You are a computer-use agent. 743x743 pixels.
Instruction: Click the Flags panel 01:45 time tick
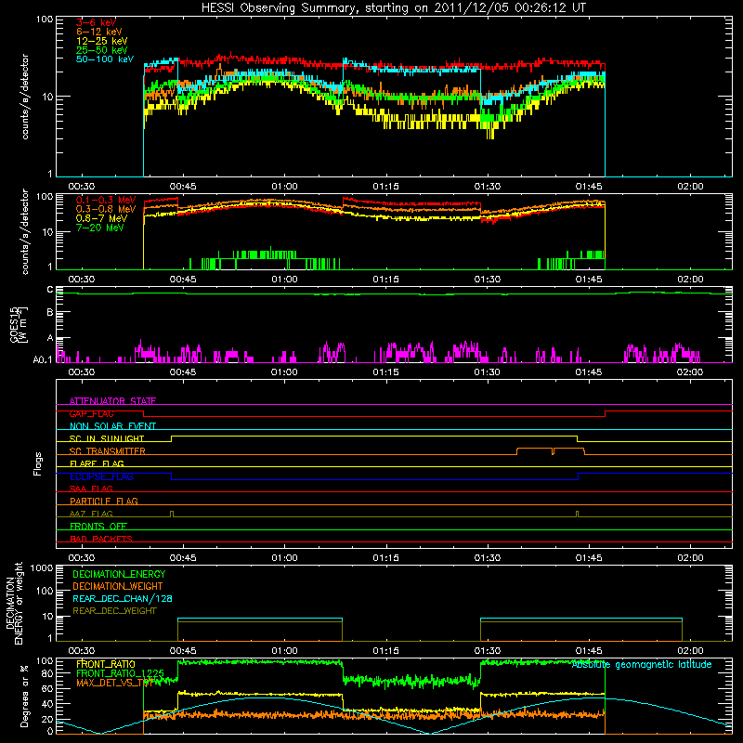[x=589, y=558]
